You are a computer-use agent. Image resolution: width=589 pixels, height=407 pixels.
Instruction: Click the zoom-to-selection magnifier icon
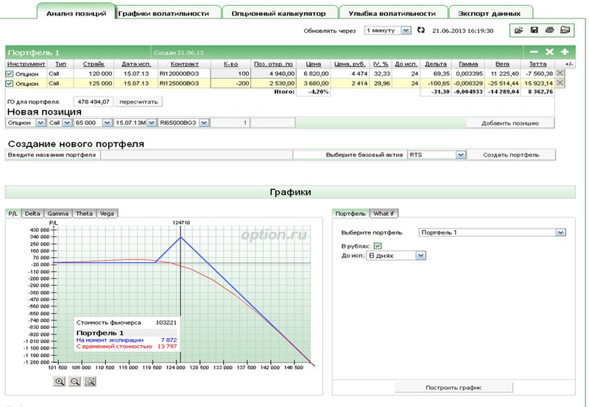pyautogui.click(x=91, y=381)
